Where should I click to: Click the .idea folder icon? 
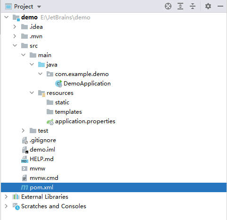pyautogui.click(x=24, y=27)
